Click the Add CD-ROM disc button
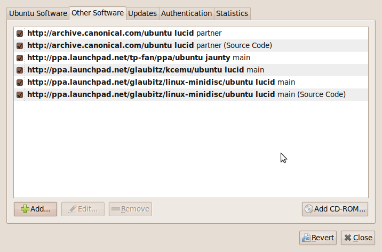The image size is (382, 252). (335, 209)
